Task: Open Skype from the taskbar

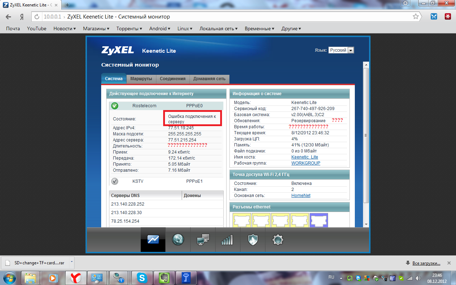Action: coord(142,278)
